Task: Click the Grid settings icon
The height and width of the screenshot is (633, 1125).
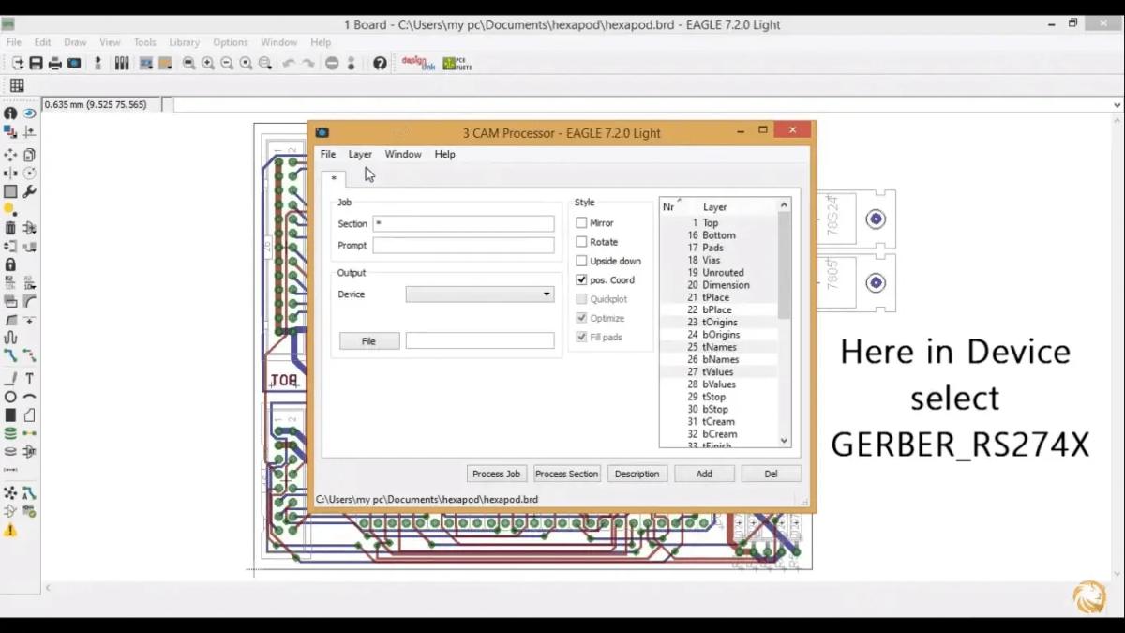Action: (x=17, y=85)
